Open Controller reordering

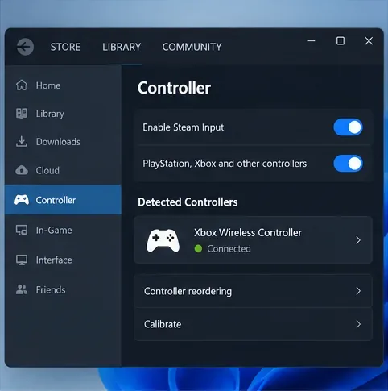(x=253, y=291)
